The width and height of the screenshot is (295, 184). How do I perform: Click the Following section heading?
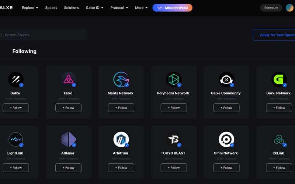[x=24, y=51]
